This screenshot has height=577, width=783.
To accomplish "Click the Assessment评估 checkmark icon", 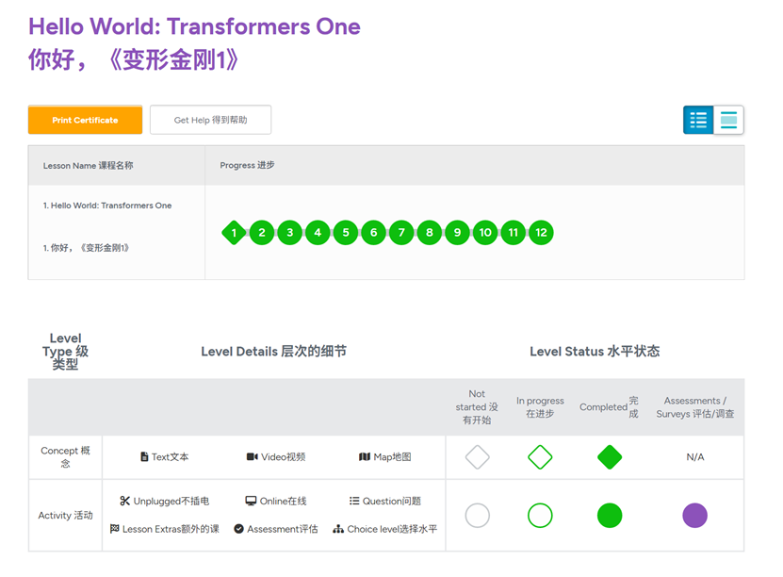I will [x=238, y=529].
